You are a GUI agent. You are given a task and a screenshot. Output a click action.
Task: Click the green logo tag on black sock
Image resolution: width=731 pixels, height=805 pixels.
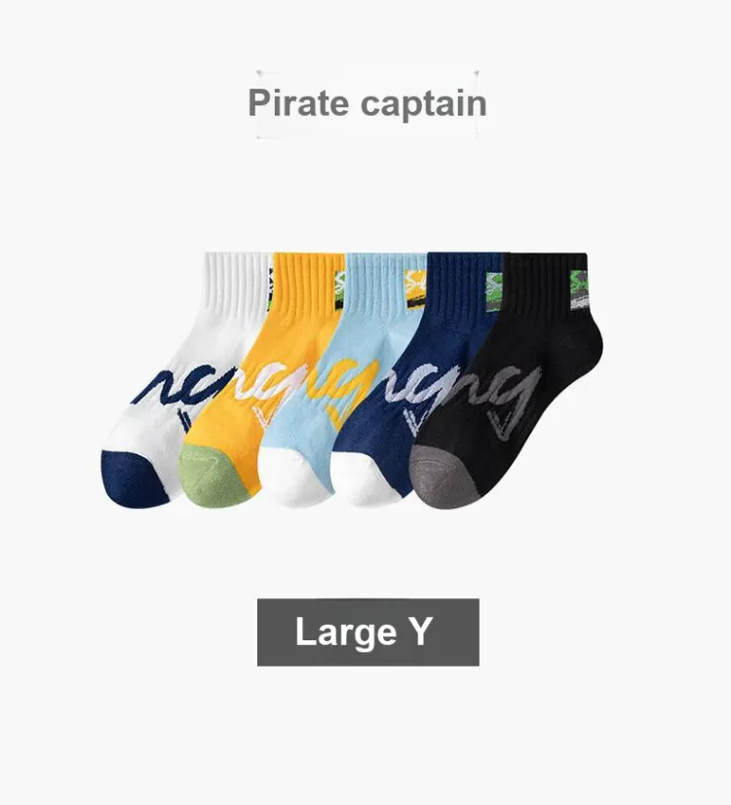click(579, 289)
